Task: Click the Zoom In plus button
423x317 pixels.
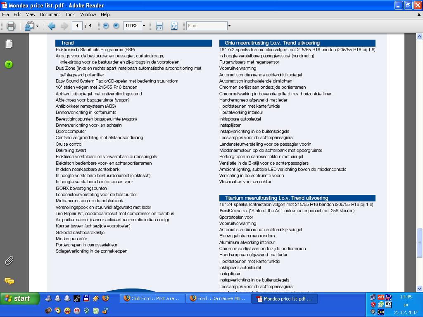Action: [x=116, y=26]
